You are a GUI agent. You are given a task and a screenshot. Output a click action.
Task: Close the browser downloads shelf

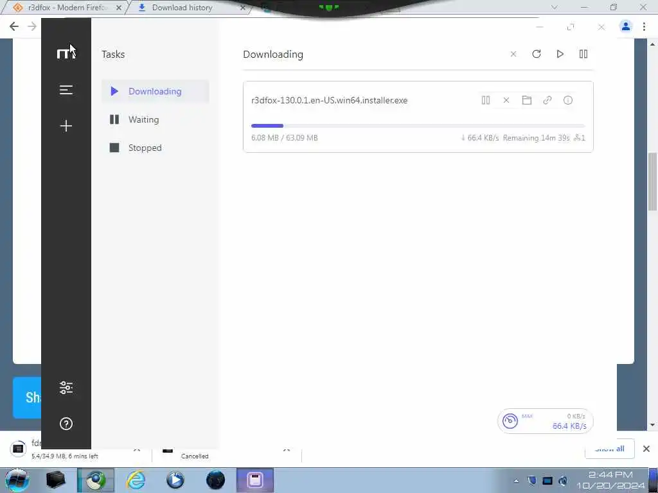tap(646, 449)
